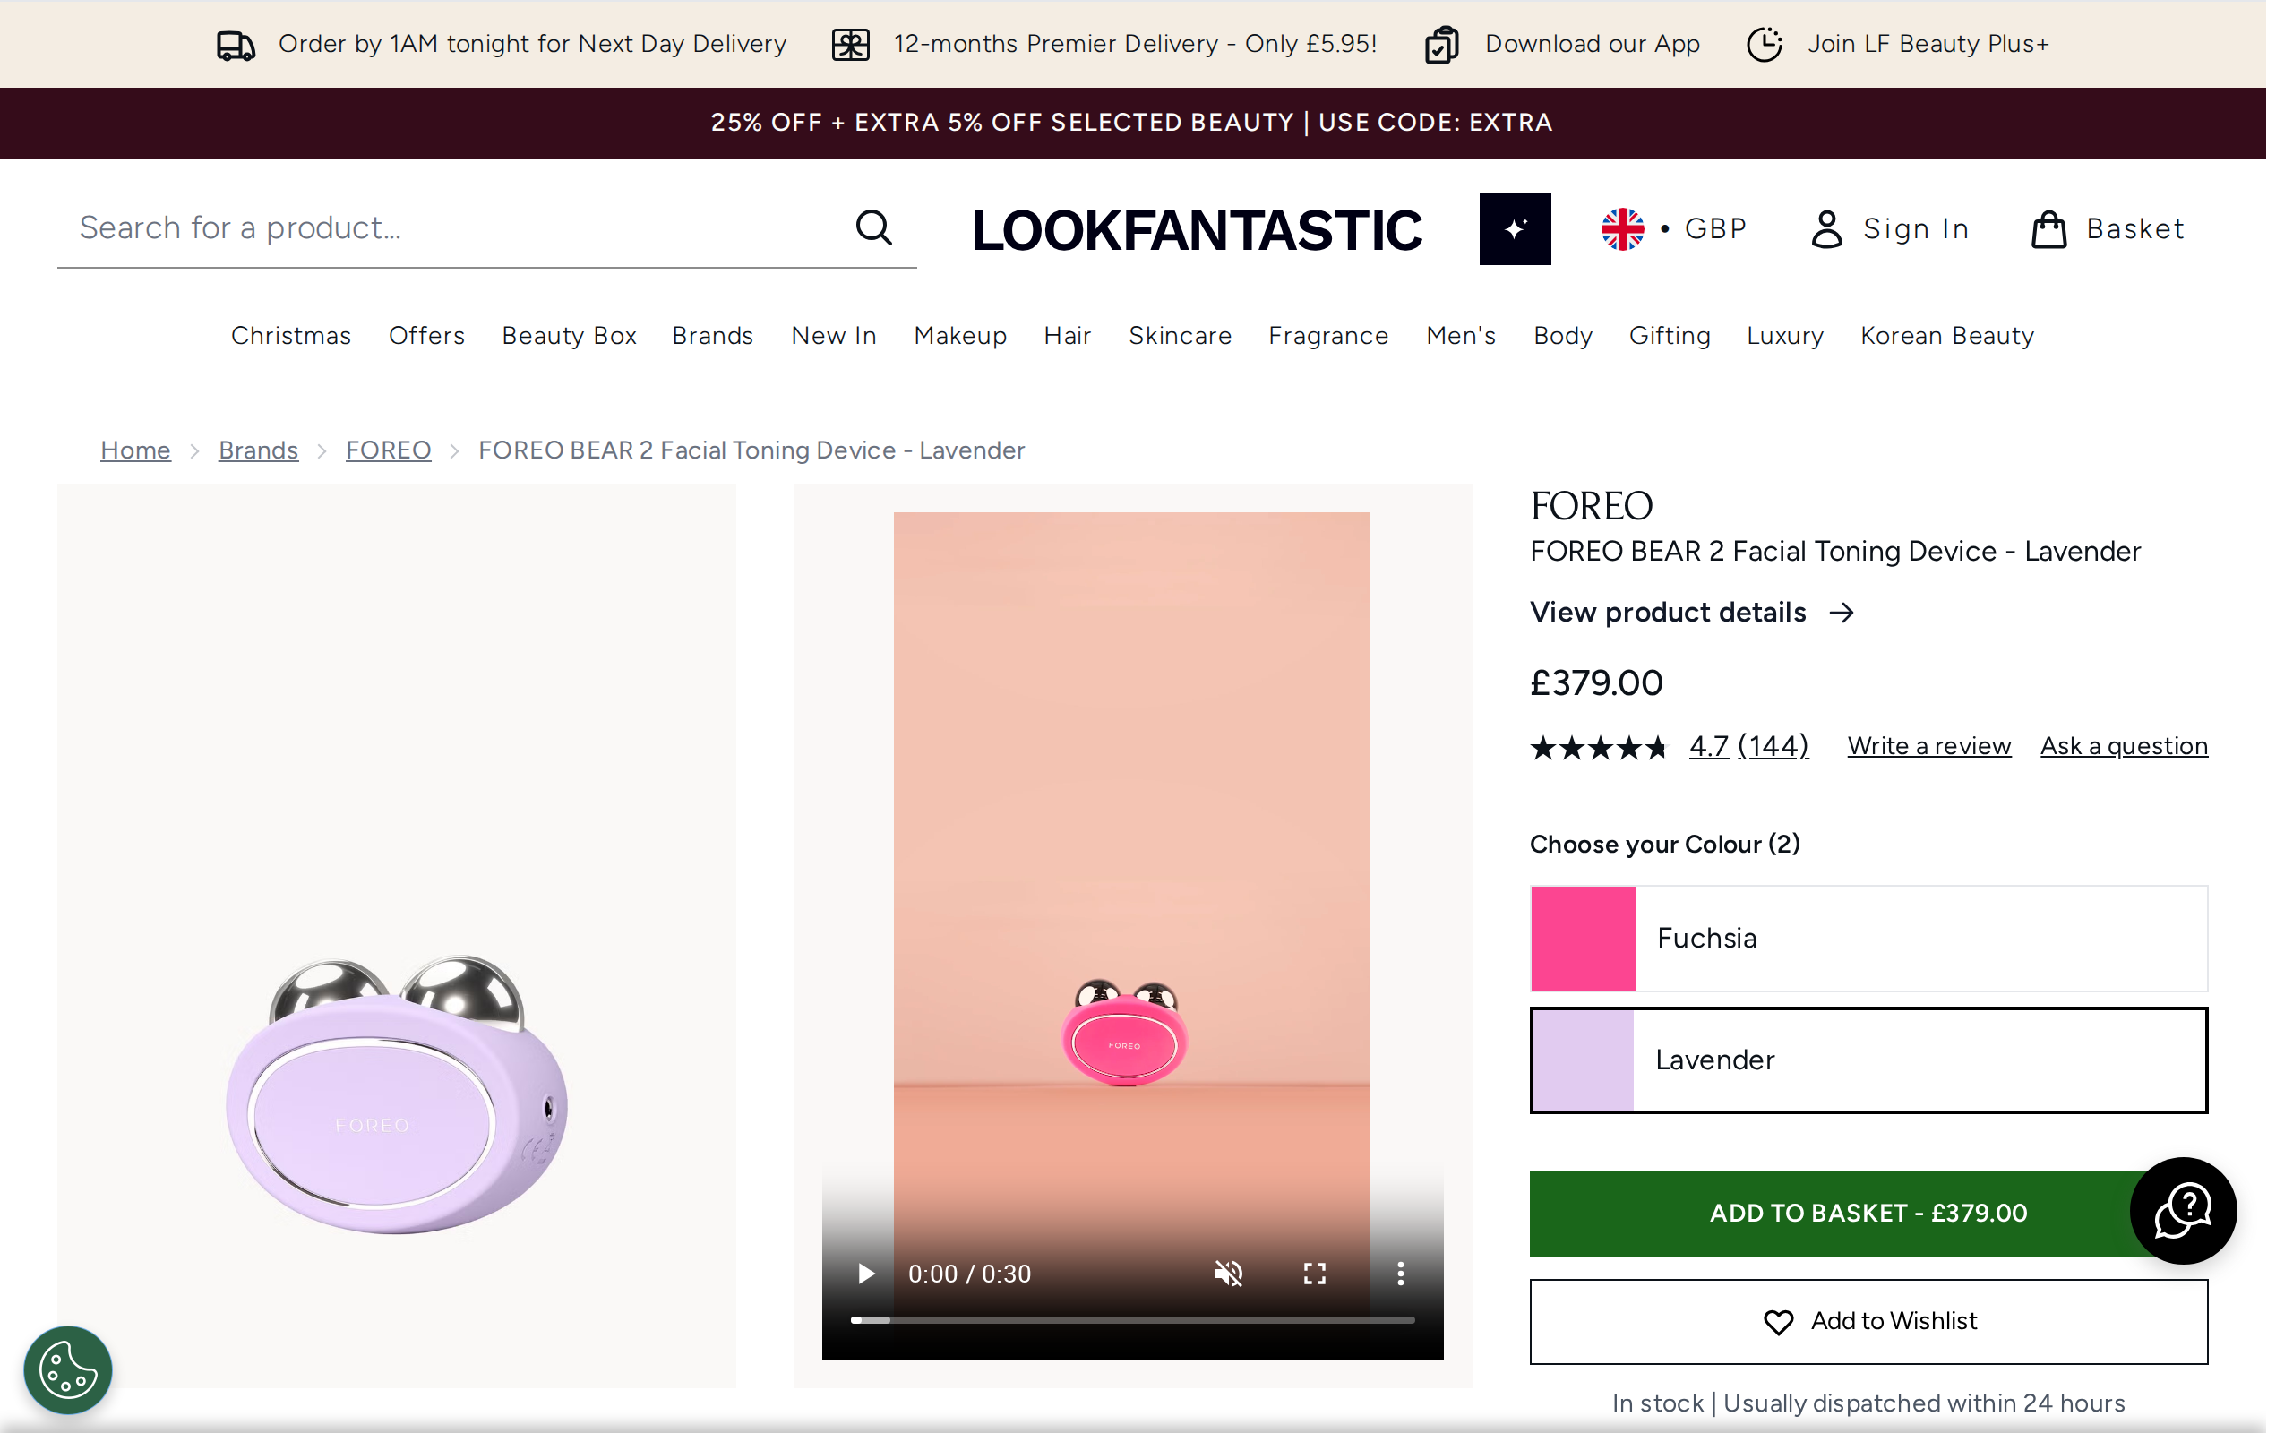Open cookie preferences icon
2293x1433 pixels.
(x=68, y=1369)
